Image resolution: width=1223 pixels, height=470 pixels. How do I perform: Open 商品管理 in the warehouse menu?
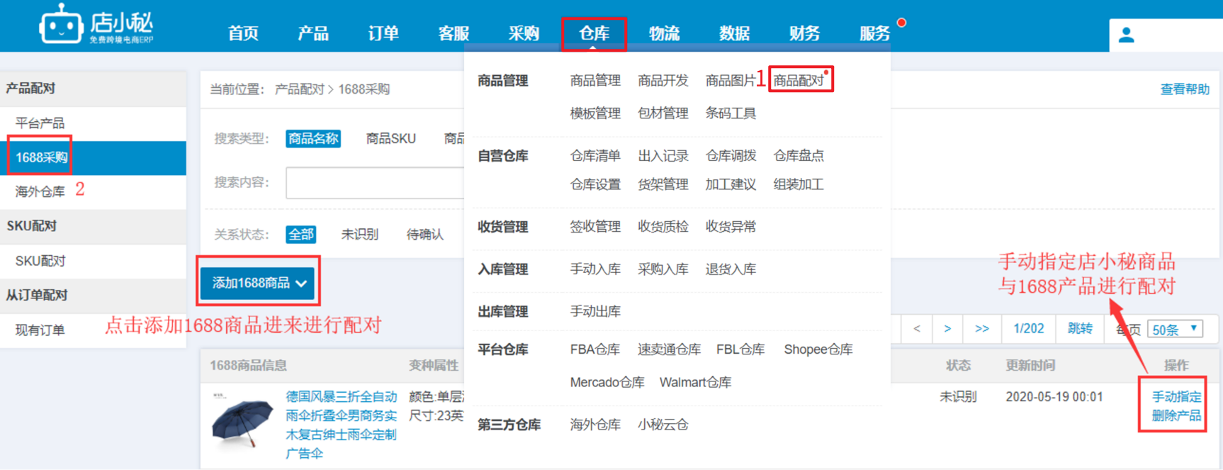[595, 81]
